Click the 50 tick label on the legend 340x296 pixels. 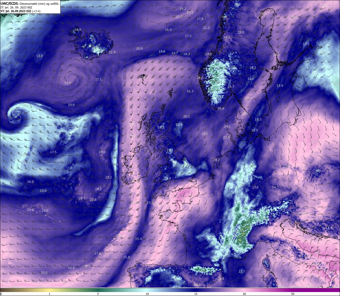click(x=293, y=294)
